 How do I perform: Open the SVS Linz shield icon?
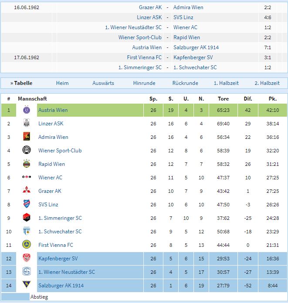(27, 204)
